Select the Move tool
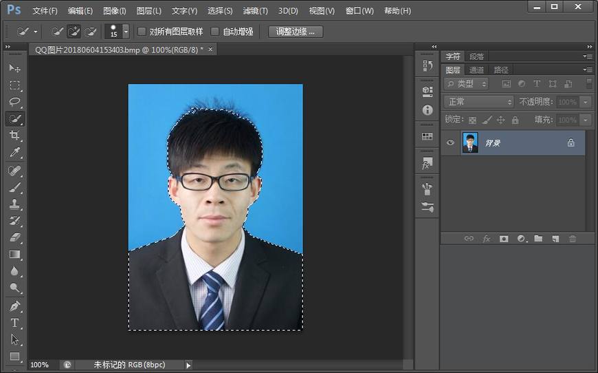 click(x=15, y=68)
